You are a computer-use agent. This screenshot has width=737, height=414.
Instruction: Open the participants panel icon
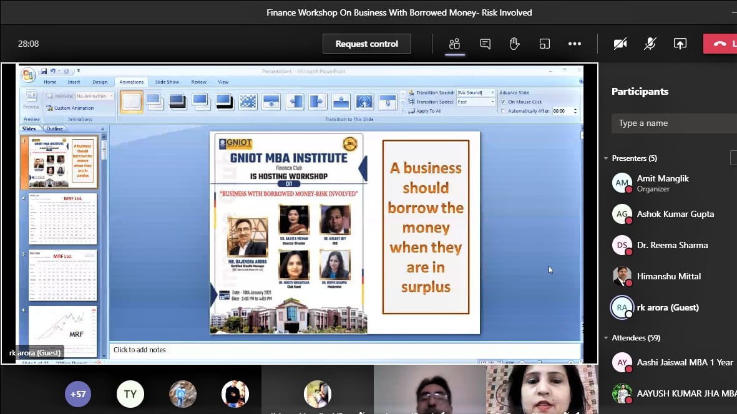(x=454, y=44)
